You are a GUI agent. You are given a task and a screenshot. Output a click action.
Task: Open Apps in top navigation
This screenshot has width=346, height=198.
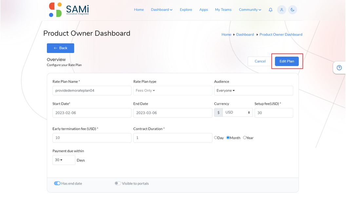[203, 10]
